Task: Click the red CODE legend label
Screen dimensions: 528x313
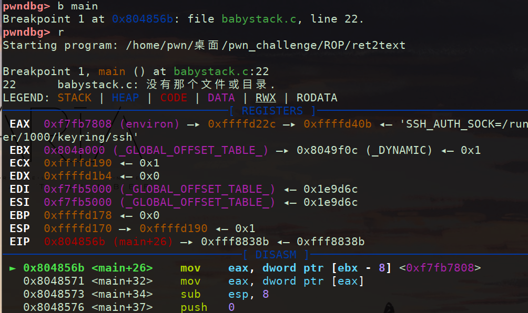Action: (x=174, y=98)
